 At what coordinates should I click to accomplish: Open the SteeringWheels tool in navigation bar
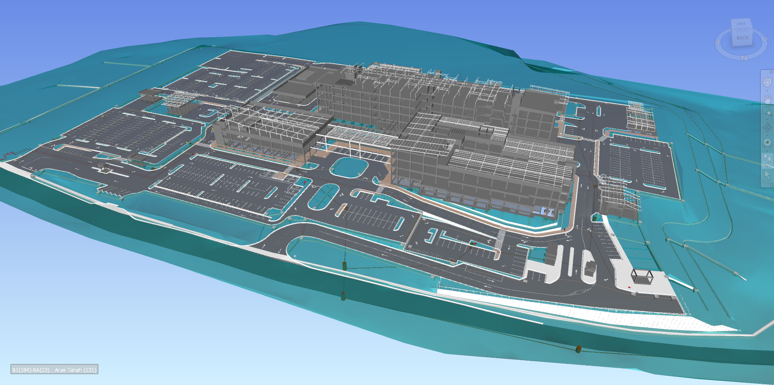point(767,82)
